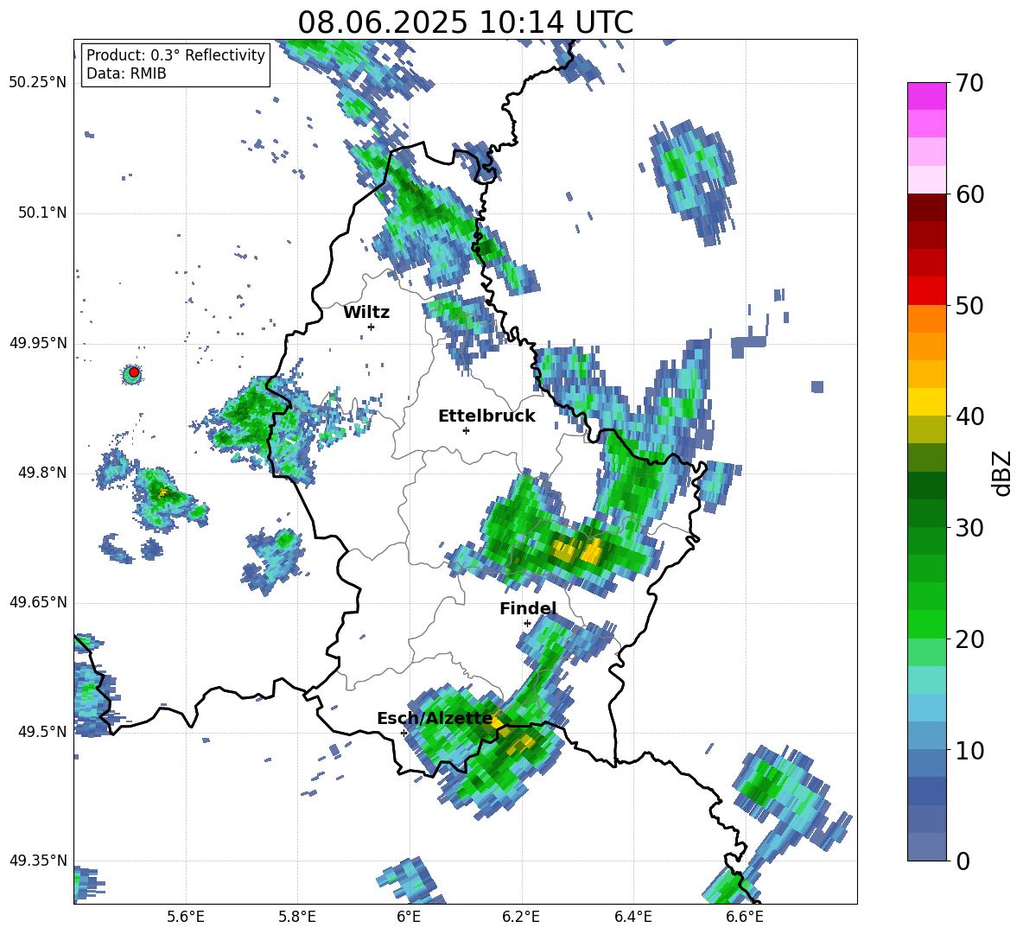Click the 40 colorbar tick label

coord(969,416)
